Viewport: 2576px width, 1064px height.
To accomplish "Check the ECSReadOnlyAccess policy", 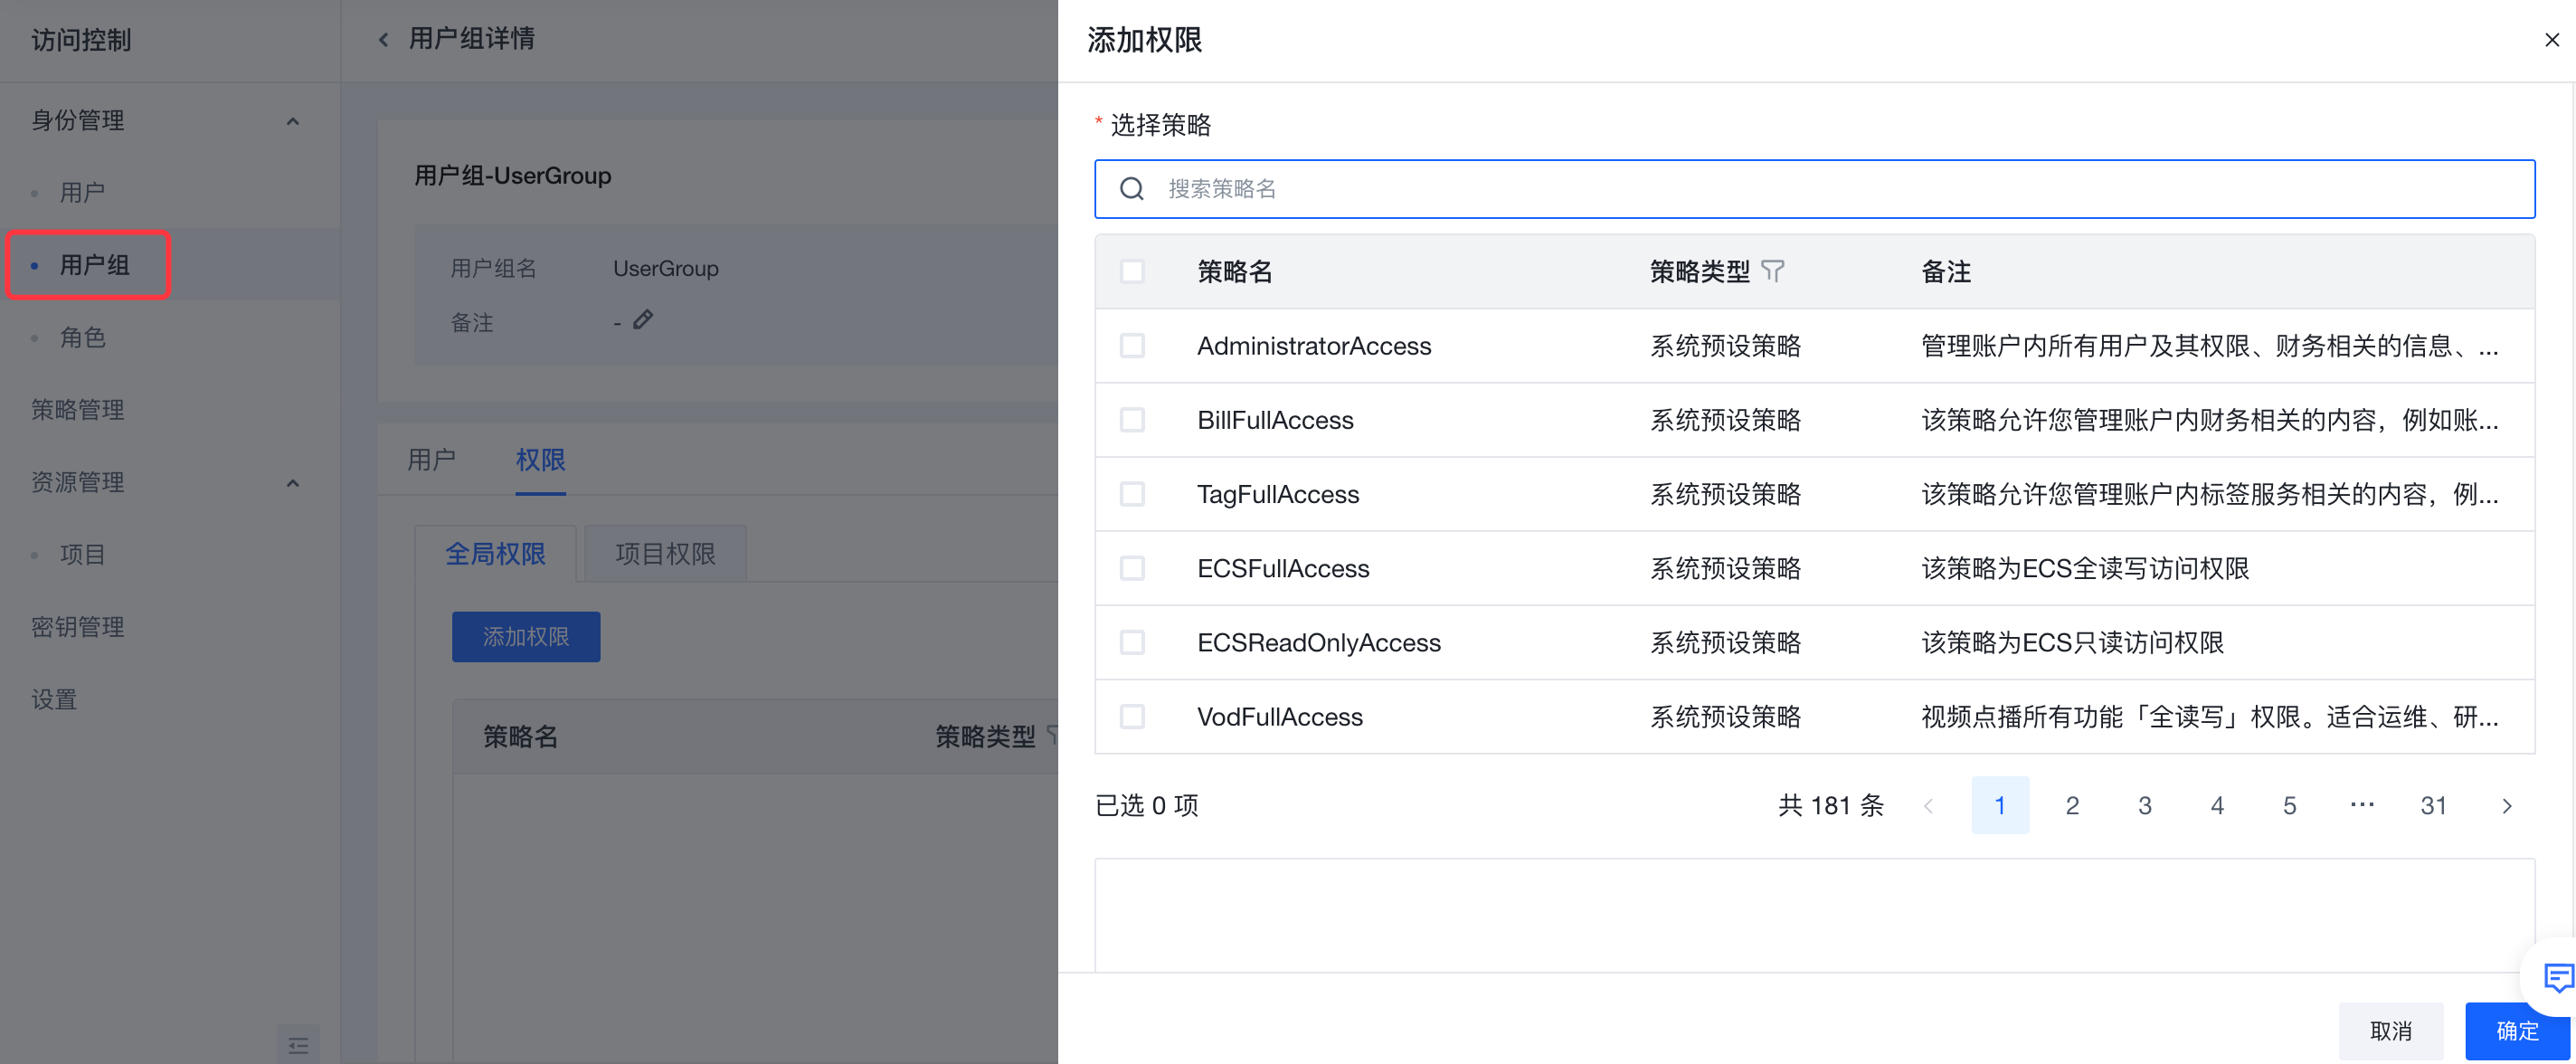I will click(1132, 642).
